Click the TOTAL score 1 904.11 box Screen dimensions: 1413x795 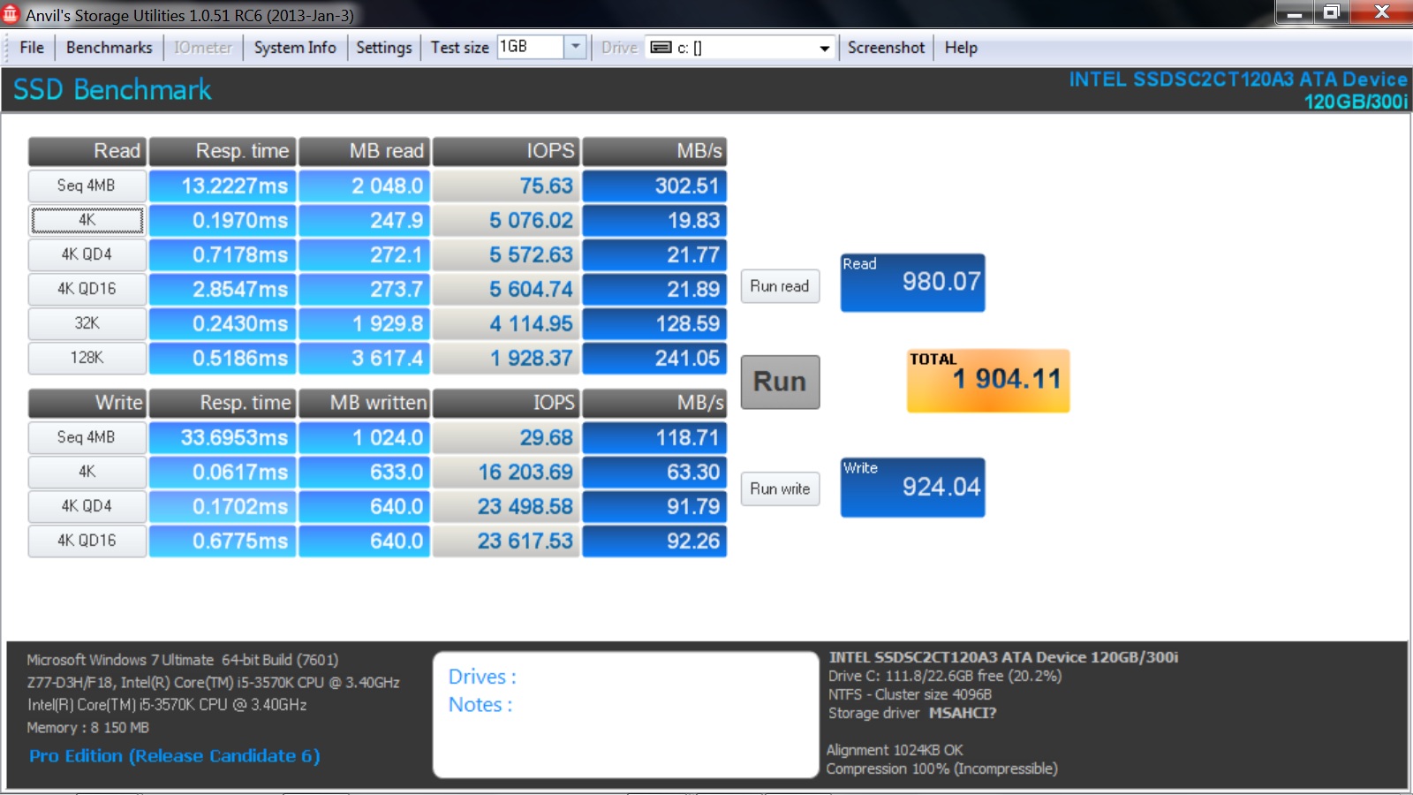coord(987,381)
